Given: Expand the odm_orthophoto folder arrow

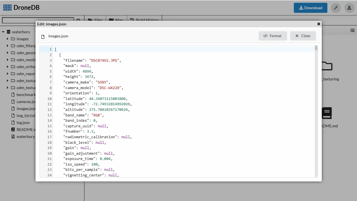Looking at the screenshot, I should [x=8, y=67].
